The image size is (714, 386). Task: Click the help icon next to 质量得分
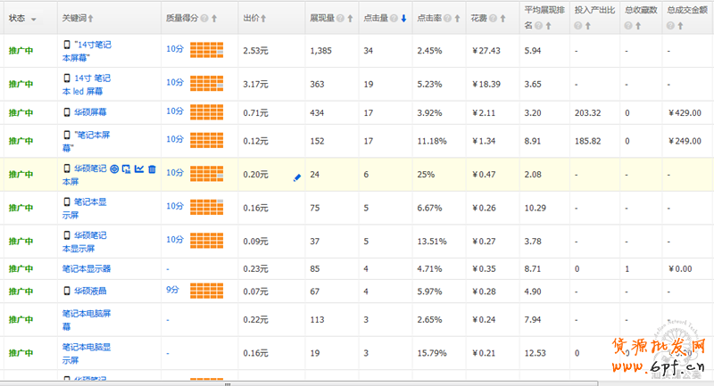[x=204, y=19]
